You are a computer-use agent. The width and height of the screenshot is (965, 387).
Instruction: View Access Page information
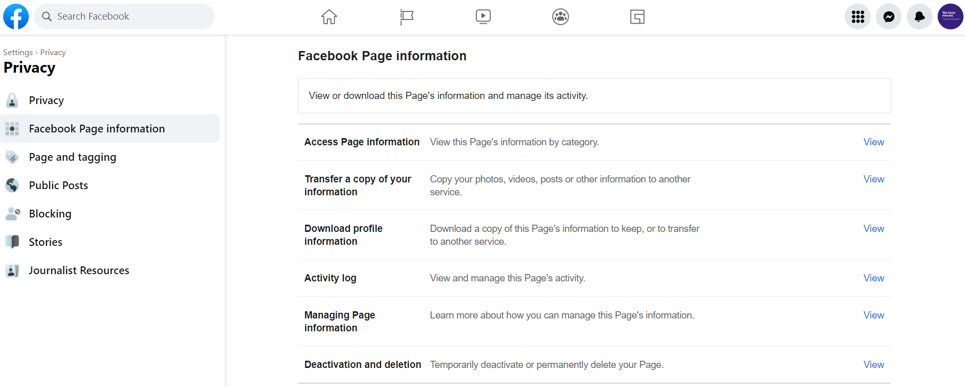(x=874, y=142)
